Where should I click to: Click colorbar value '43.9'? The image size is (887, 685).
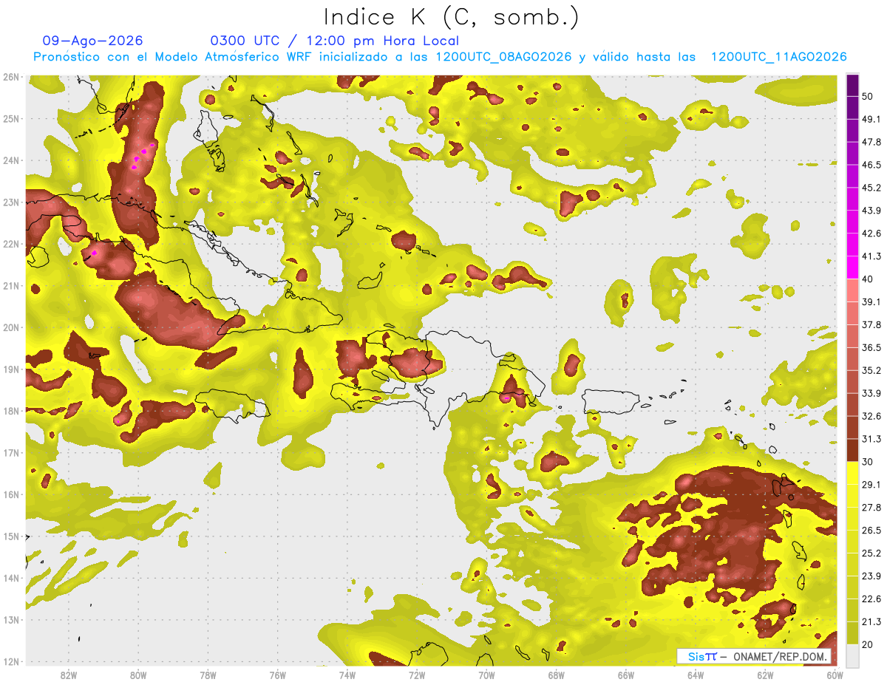tap(871, 211)
